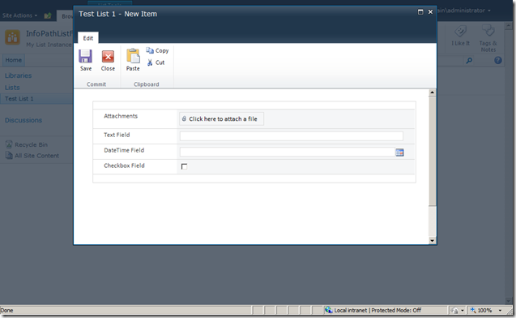Click the Paste clipboard icon
The height and width of the screenshot is (318, 516).
coord(134,56)
